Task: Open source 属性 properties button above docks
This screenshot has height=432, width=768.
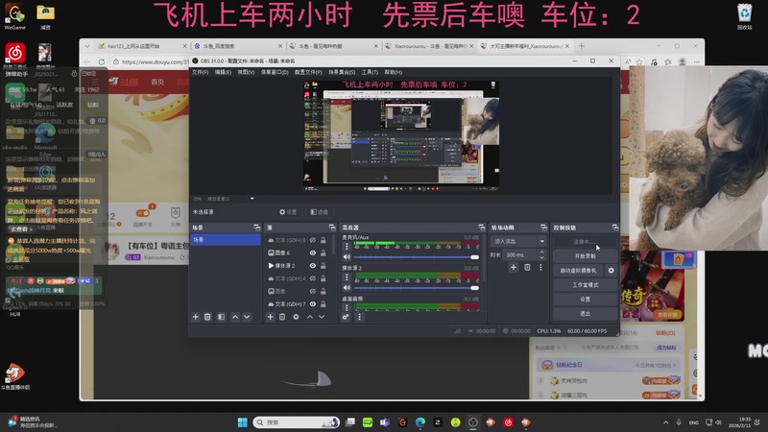Action: pos(288,212)
